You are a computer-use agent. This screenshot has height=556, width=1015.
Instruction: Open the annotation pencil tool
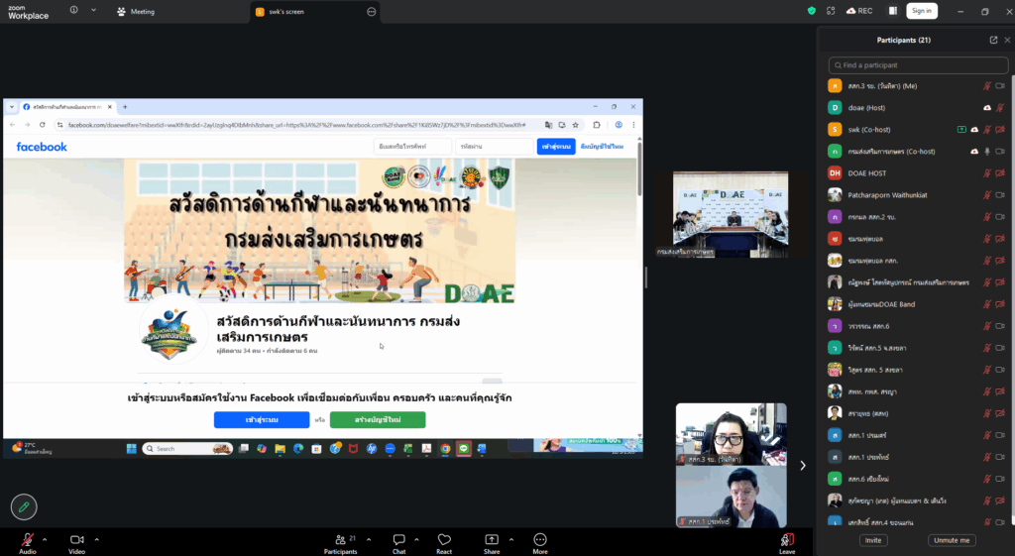[24, 506]
